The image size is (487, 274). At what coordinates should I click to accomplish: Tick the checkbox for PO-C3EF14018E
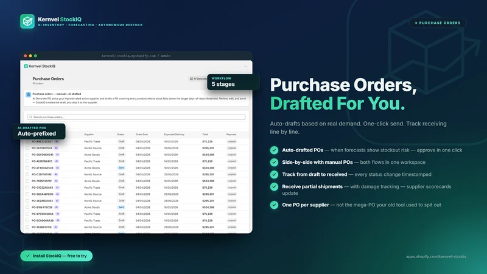pyautogui.click(x=27, y=174)
